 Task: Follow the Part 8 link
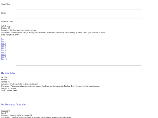point(3,55)
